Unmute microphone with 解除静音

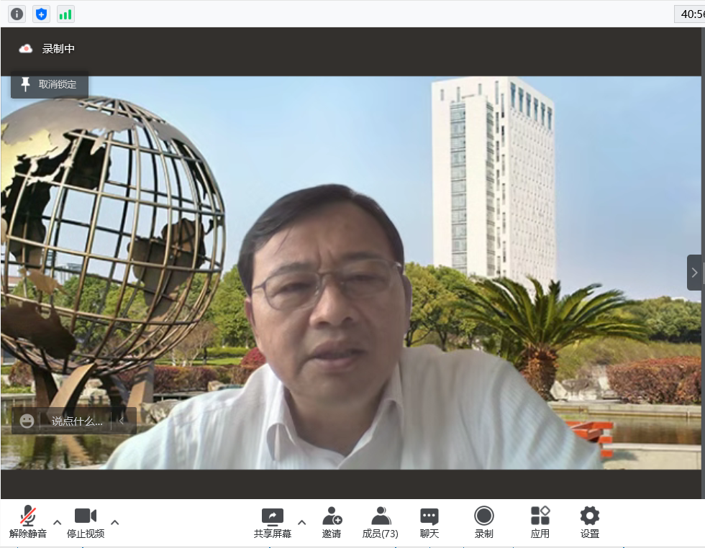pos(28,522)
